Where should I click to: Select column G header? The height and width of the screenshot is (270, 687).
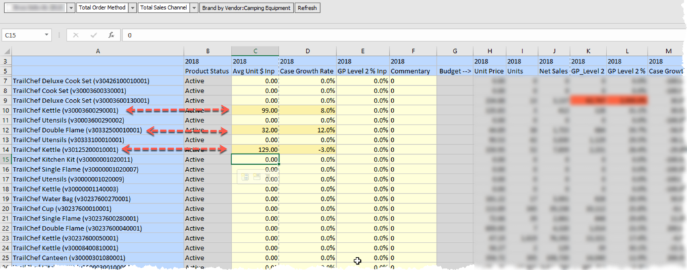point(455,51)
